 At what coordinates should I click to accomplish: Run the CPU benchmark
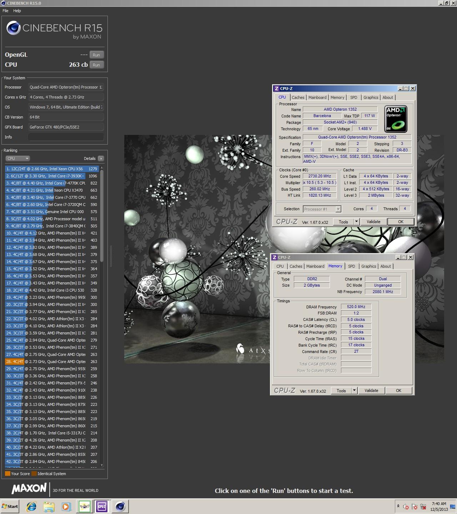[x=96, y=65]
